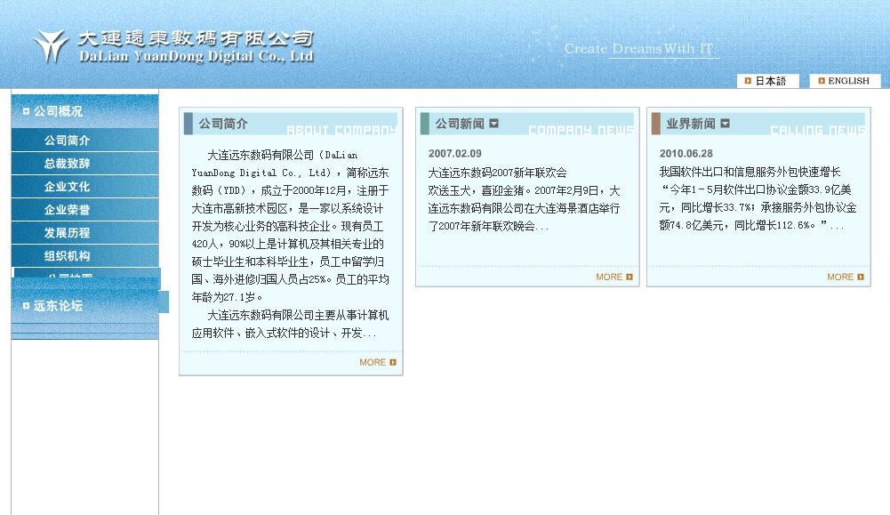Go to 企业荣誉 sidebar item

tap(68, 210)
